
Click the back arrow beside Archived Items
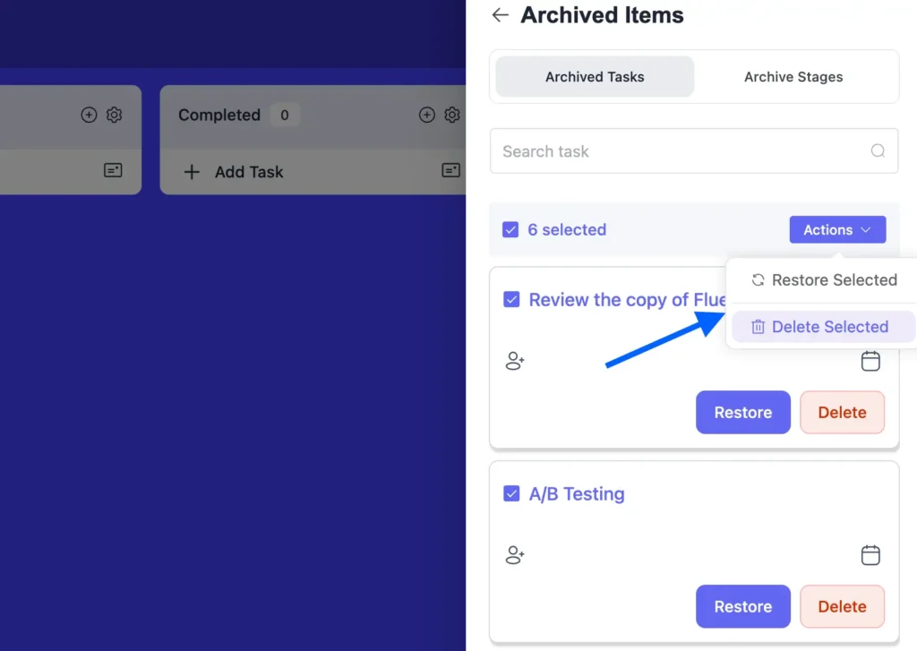501,14
